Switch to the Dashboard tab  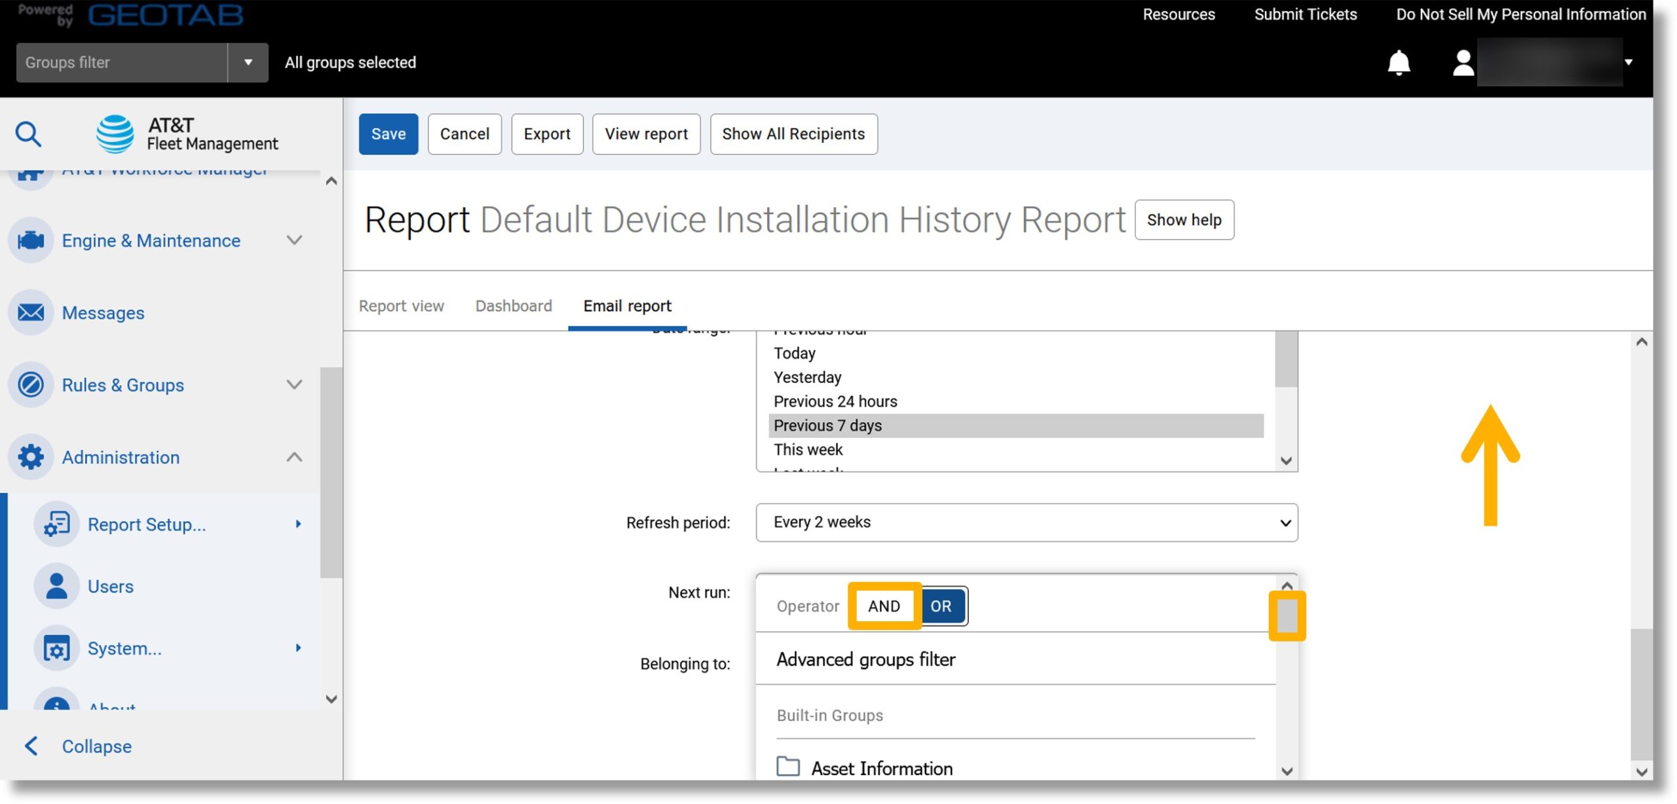point(514,306)
